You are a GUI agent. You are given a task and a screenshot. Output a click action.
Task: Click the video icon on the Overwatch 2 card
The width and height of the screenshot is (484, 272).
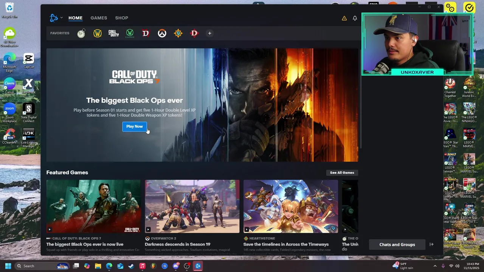point(148,229)
